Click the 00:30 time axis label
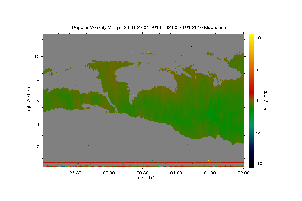Screen dimensions: 302x201 (x=142, y=173)
